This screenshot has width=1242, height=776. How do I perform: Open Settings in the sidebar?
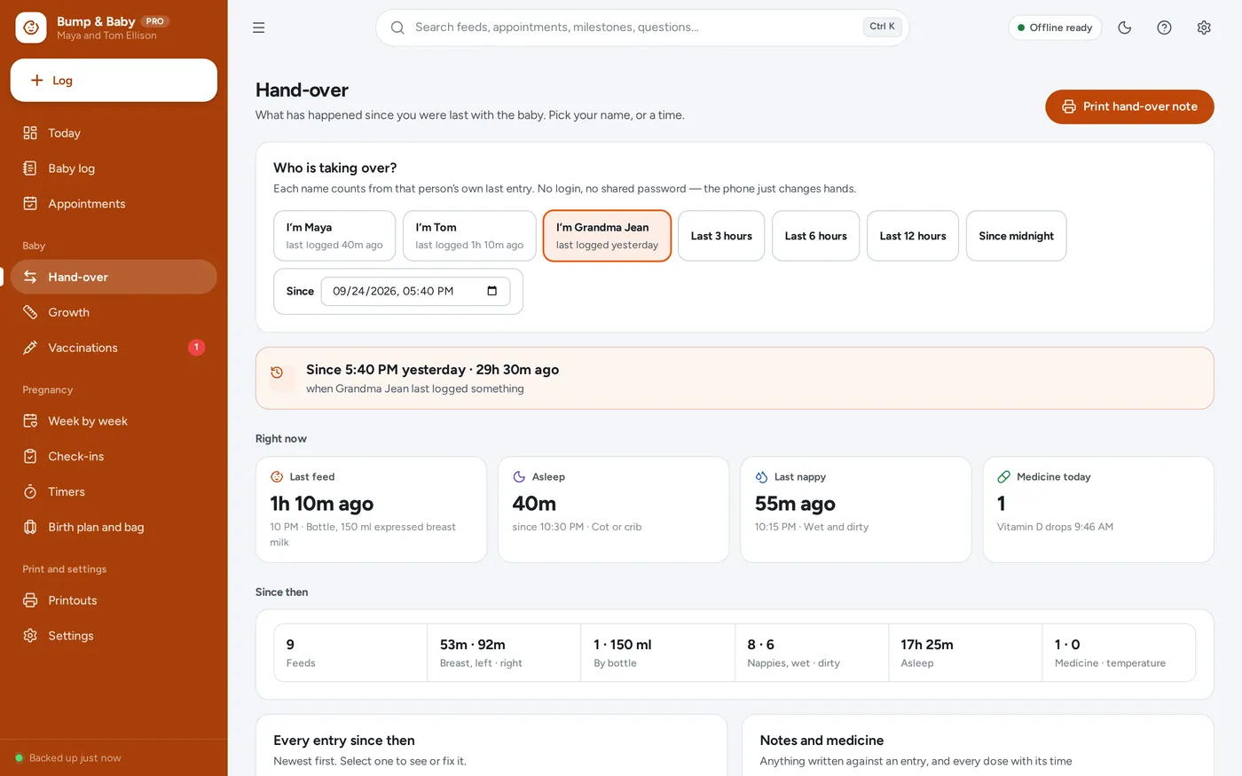(114, 636)
